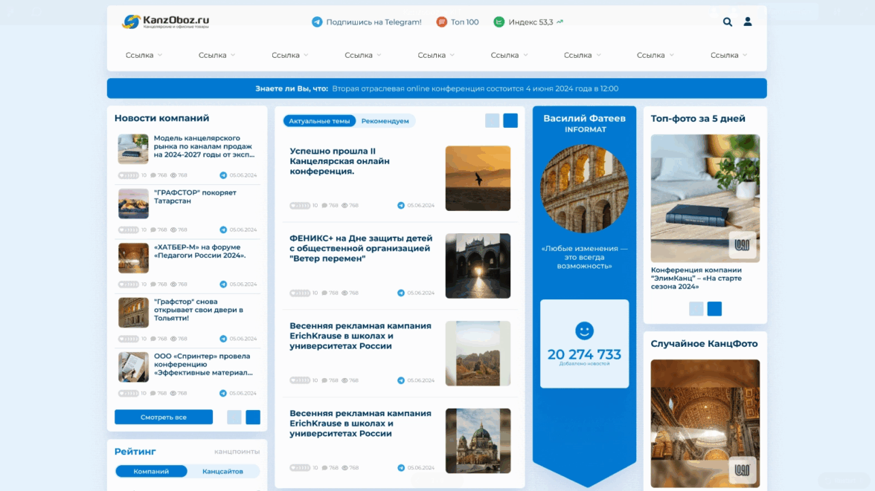Viewport: 875px width, 491px height.
Task: Select the Канцсайтов rating tab
Action: 222,472
